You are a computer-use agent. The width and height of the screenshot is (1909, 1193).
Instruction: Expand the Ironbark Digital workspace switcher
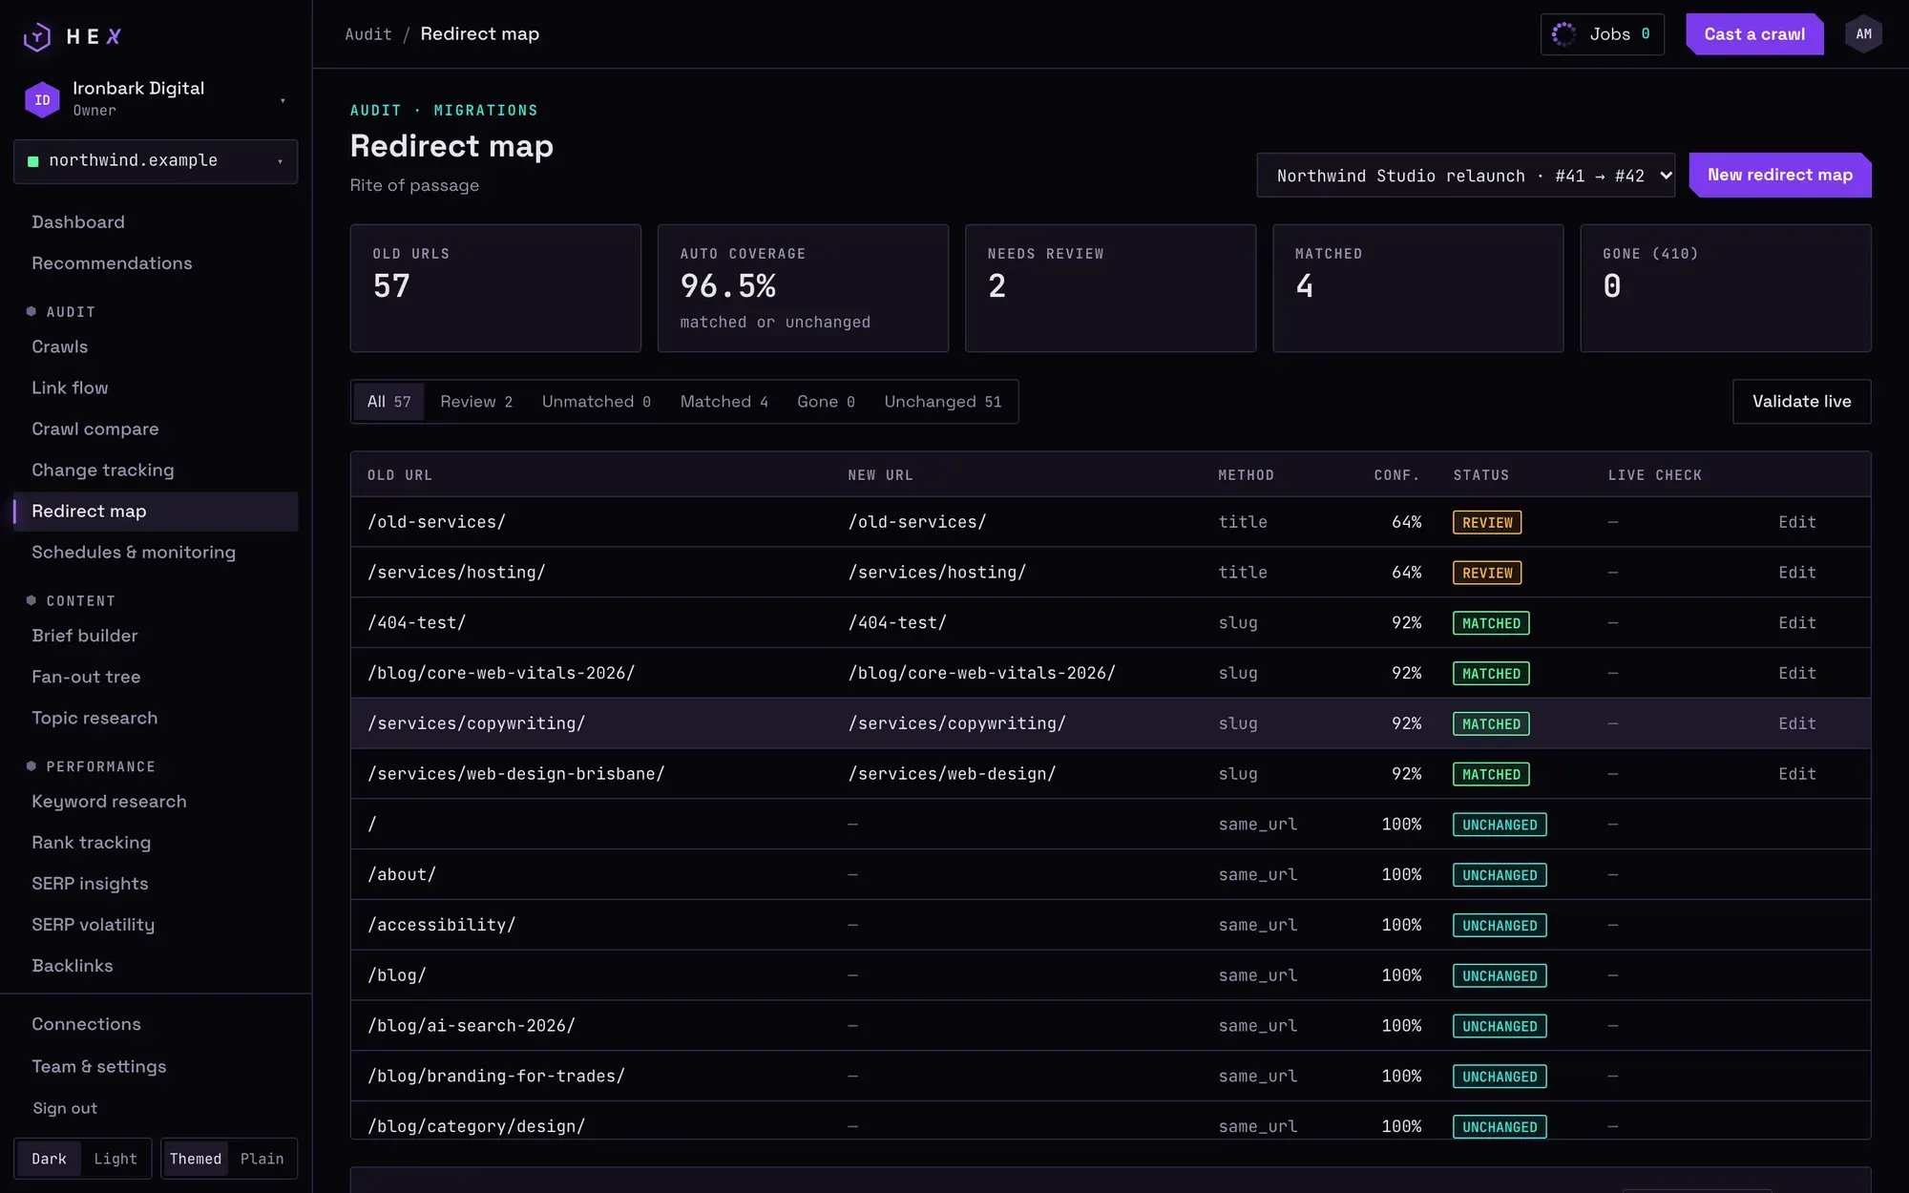coord(156,99)
